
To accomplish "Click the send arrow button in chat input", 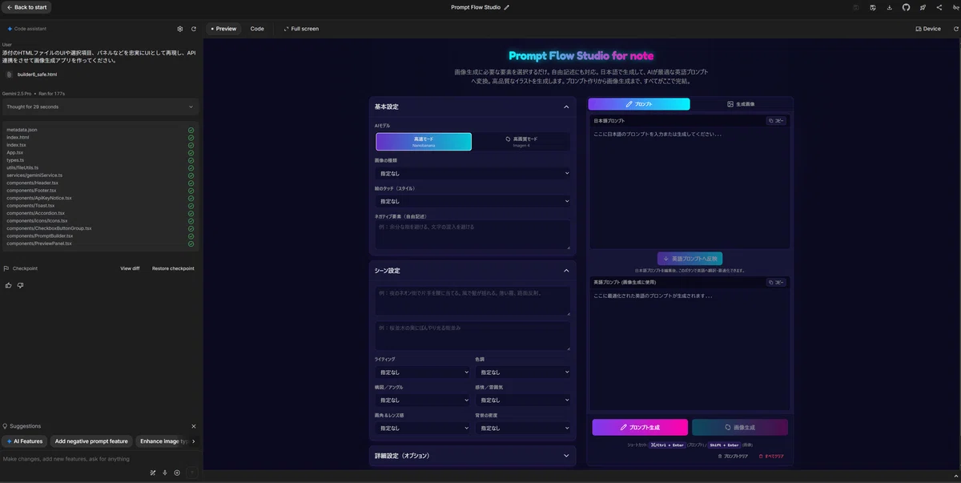I will coord(191,473).
